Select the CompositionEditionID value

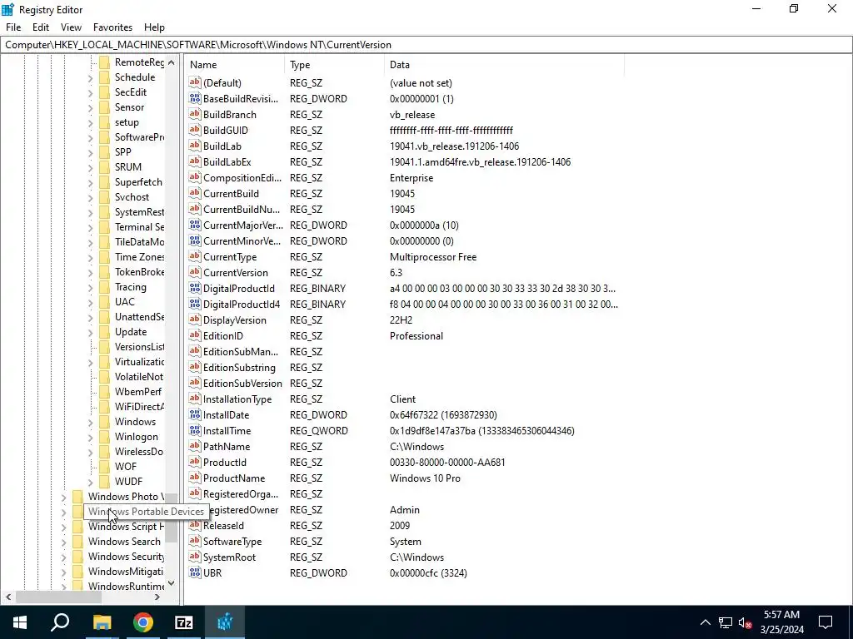242,178
